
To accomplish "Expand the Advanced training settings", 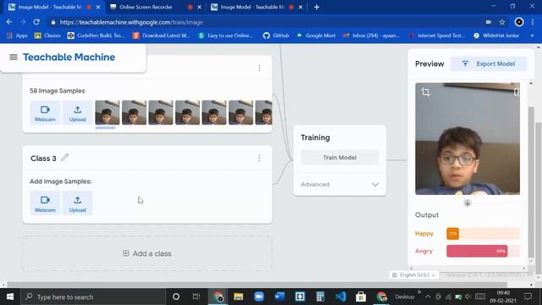I will pos(340,185).
